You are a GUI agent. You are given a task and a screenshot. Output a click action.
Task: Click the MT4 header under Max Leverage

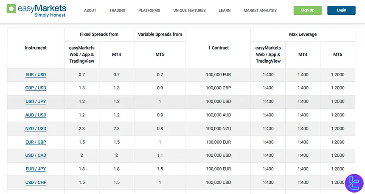(x=303, y=55)
